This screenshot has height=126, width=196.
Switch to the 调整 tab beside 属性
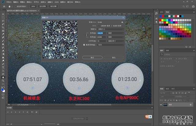(x=168, y=50)
